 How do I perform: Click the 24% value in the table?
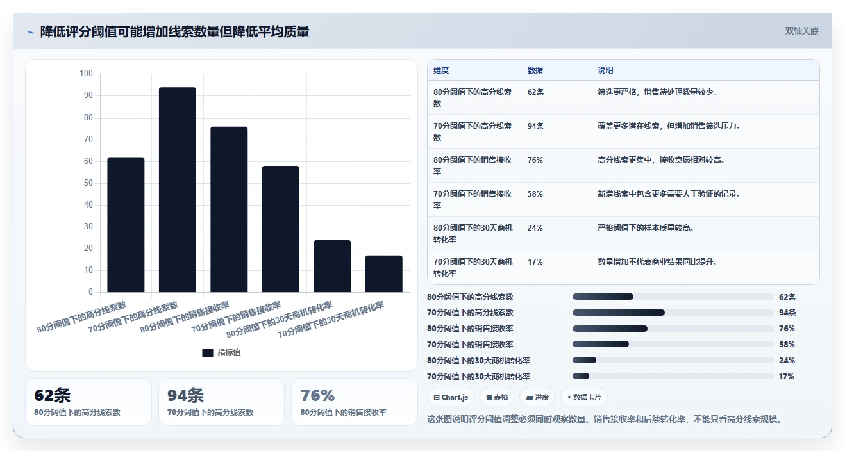coord(535,227)
